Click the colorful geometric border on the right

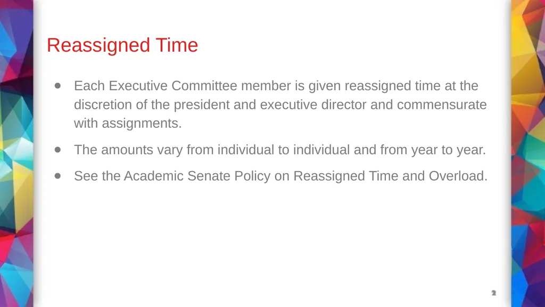click(528, 153)
